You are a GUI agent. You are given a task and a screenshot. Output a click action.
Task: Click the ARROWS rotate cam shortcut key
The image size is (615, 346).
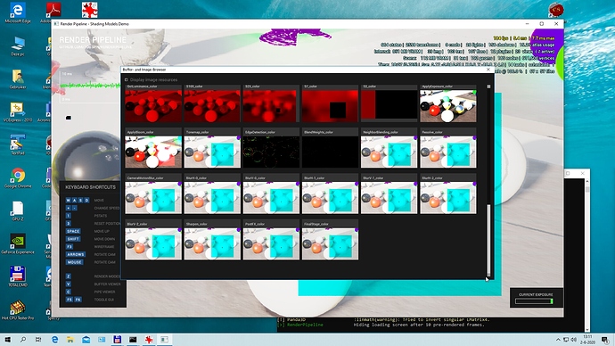point(75,254)
